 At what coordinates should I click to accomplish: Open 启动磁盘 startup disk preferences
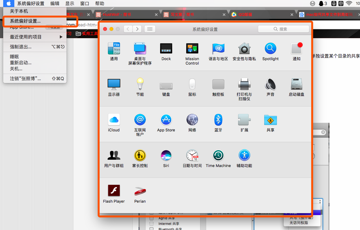pyautogui.click(x=296, y=87)
